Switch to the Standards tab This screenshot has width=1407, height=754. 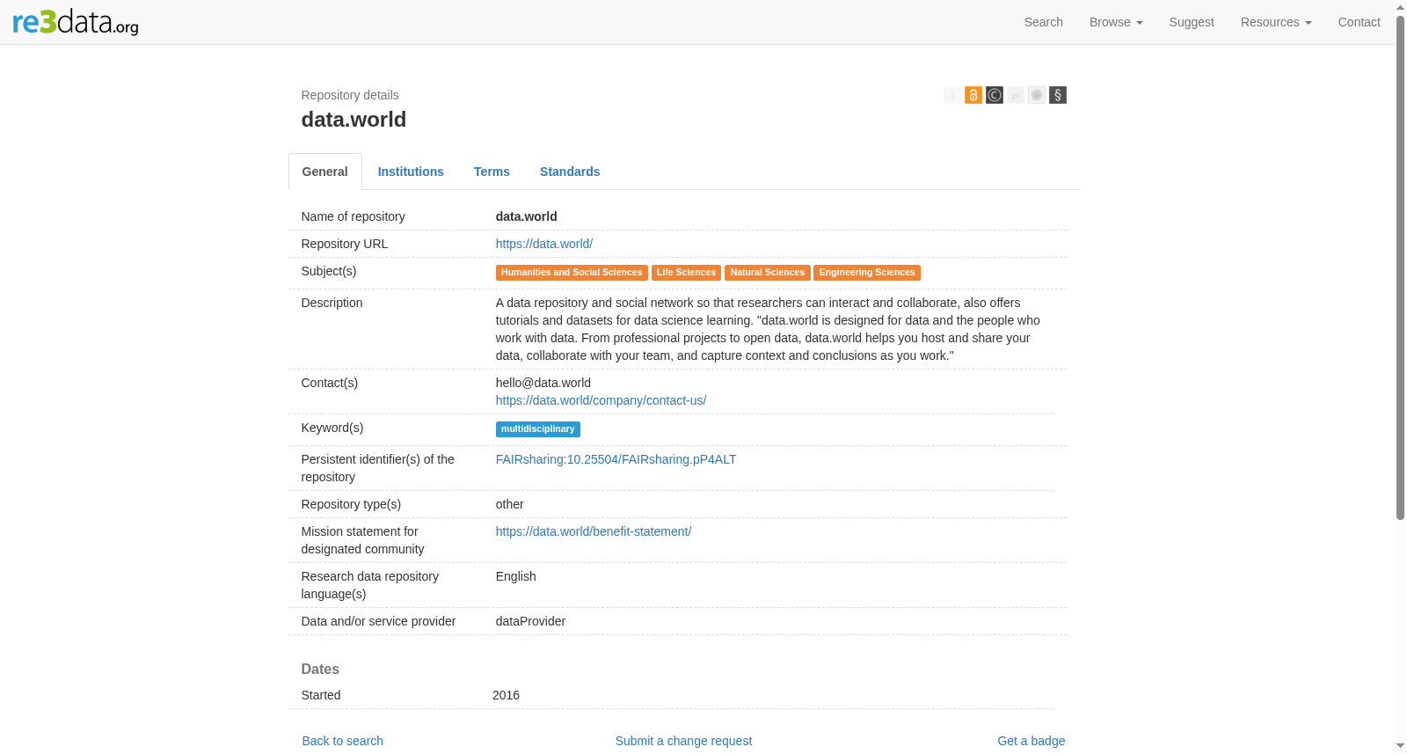(570, 172)
